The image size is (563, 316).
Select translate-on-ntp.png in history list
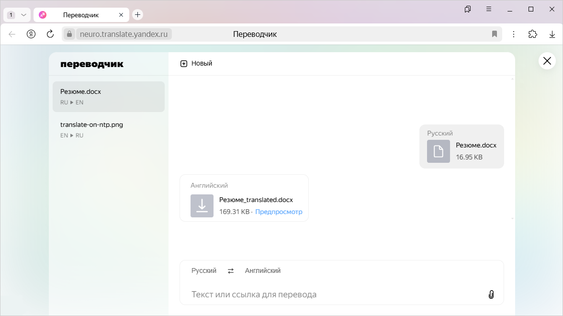click(x=108, y=130)
